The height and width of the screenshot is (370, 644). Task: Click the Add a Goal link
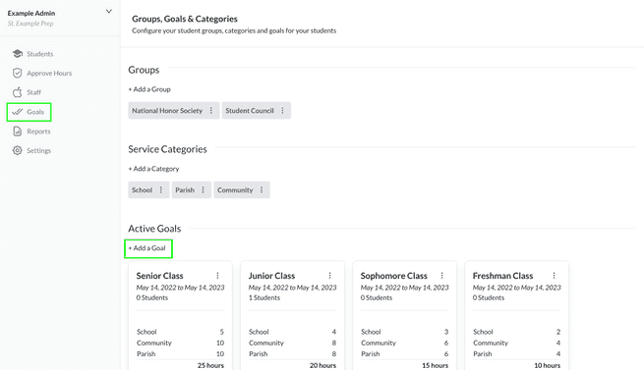[147, 248]
